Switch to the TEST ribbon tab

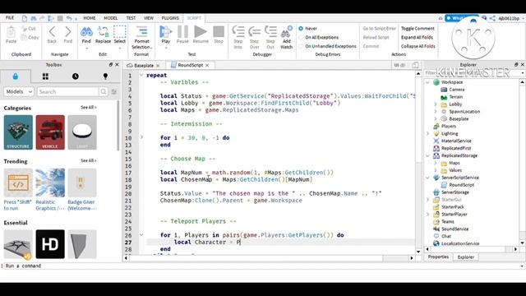point(131,18)
